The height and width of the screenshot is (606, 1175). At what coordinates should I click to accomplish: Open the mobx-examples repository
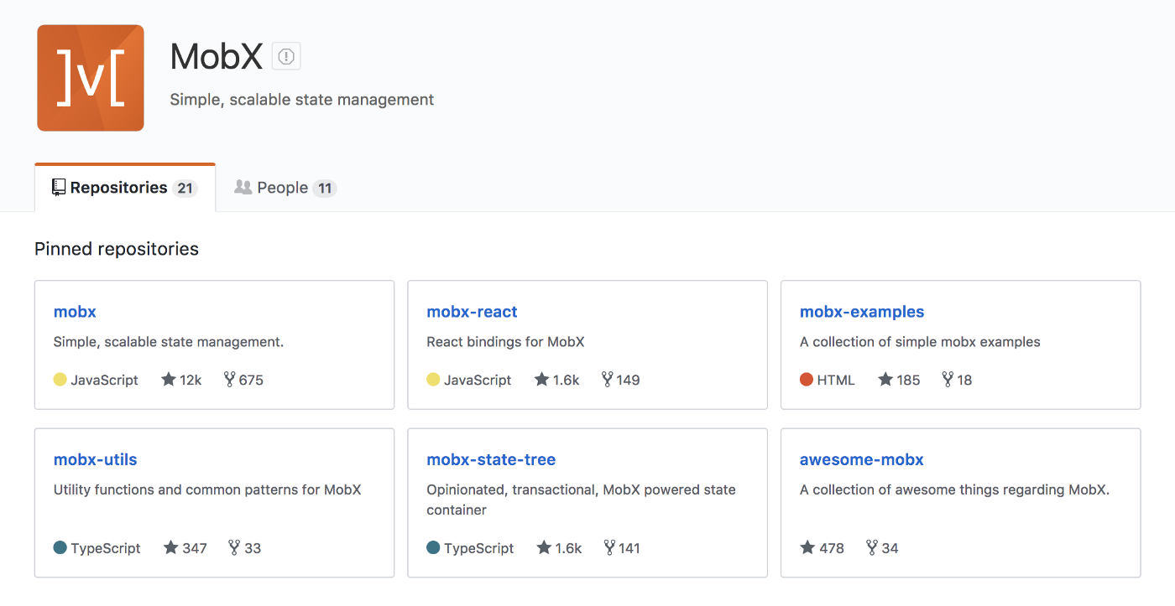tap(861, 311)
